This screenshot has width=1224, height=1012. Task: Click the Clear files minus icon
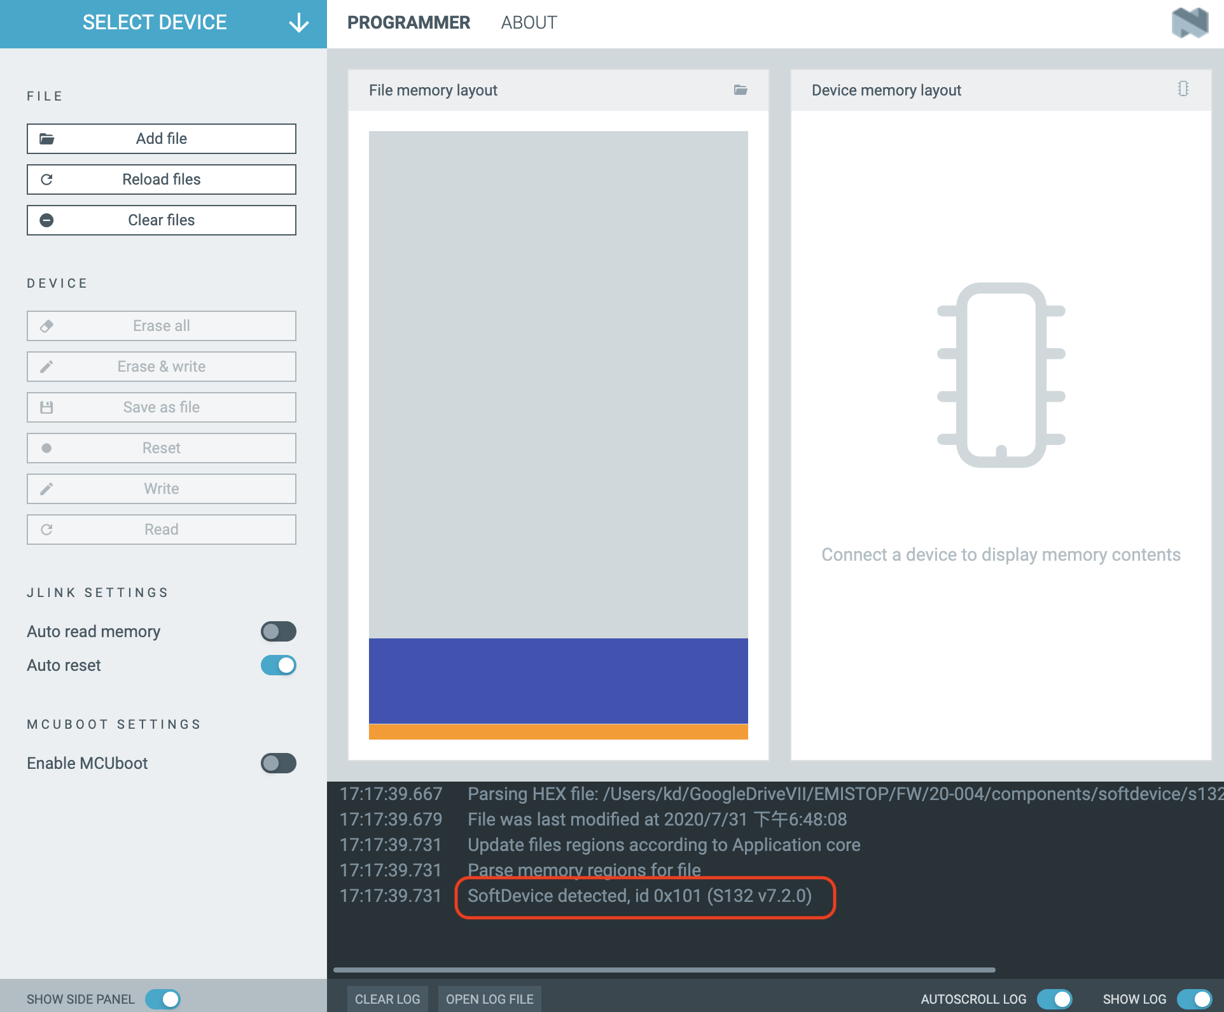point(49,220)
